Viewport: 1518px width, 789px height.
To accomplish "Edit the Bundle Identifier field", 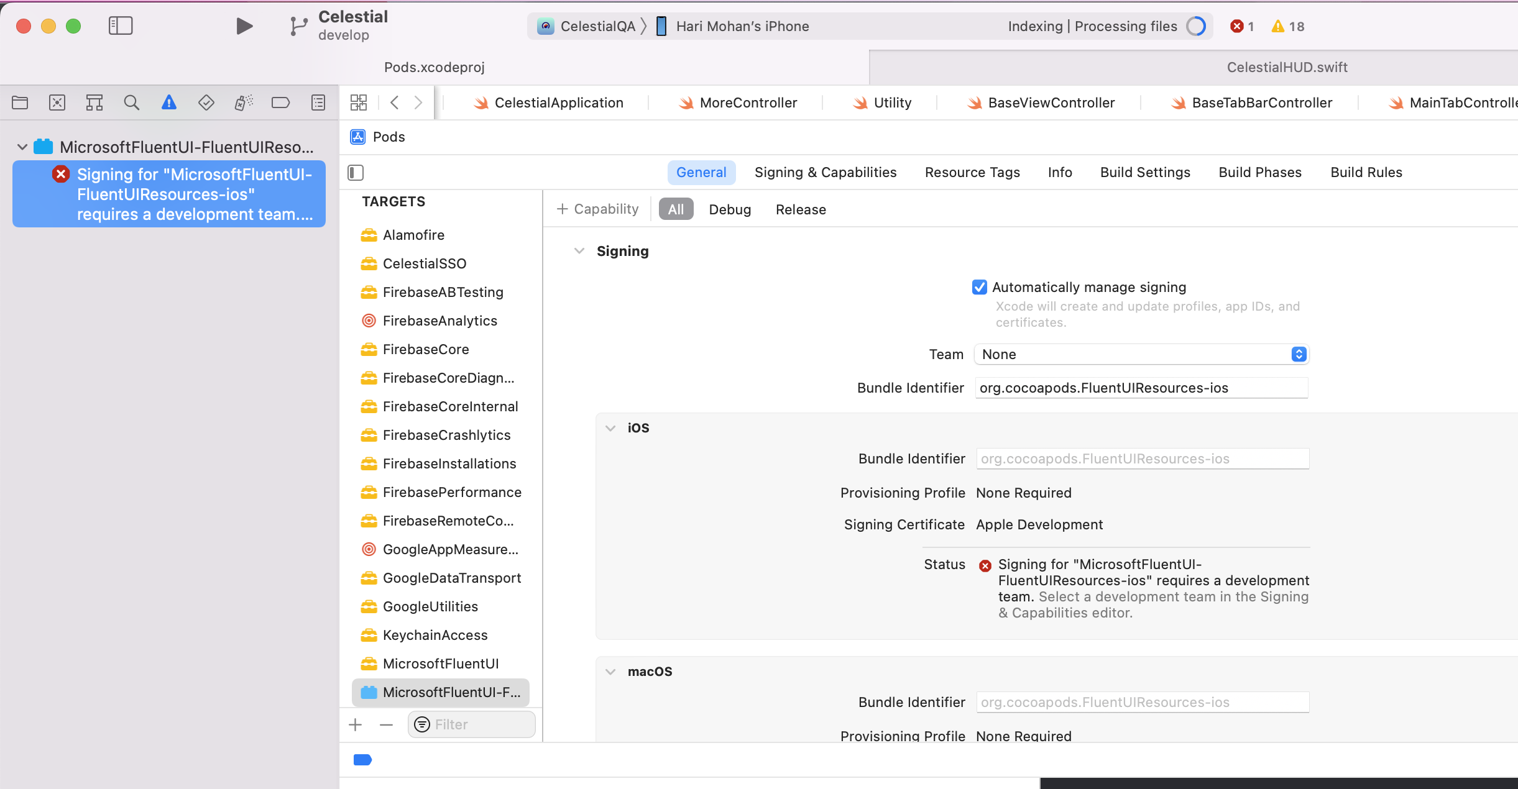I will coord(1141,388).
